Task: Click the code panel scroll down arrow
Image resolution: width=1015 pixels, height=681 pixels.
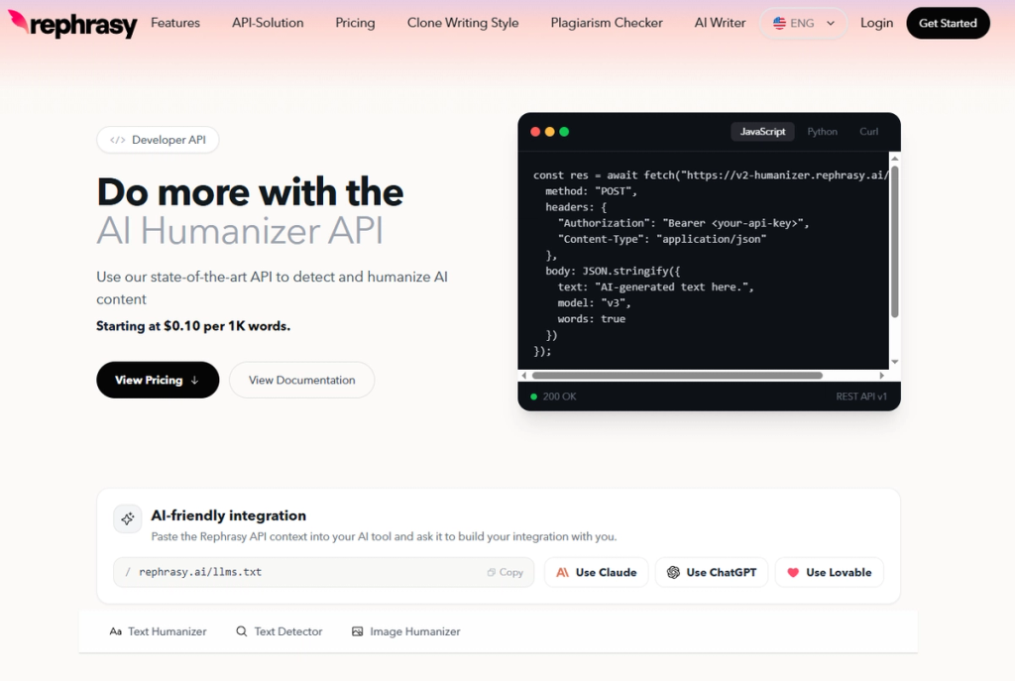Action: pos(895,362)
